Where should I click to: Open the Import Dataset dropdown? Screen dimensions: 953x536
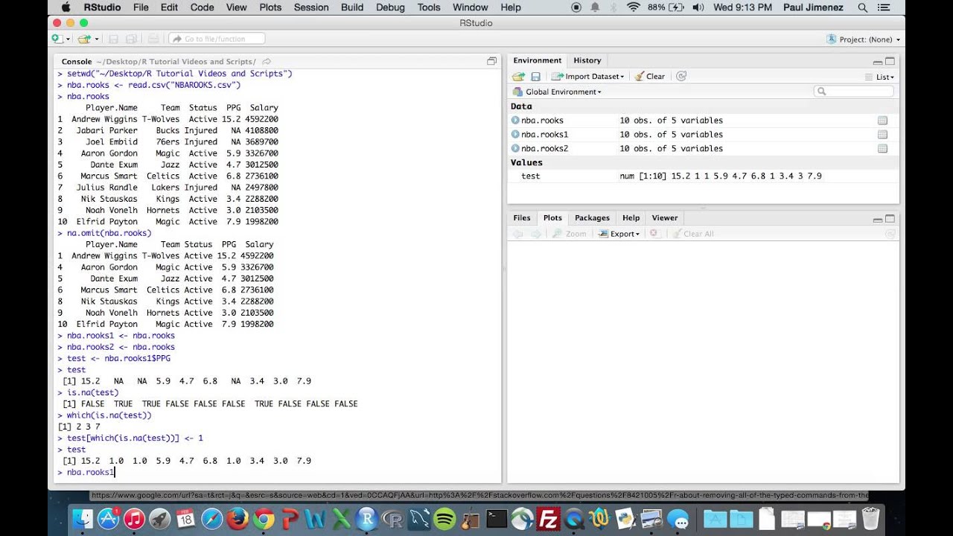click(x=587, y=76)
